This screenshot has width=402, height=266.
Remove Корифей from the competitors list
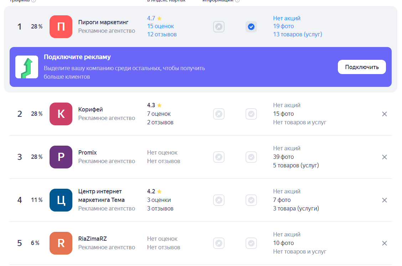pos(384,114)
